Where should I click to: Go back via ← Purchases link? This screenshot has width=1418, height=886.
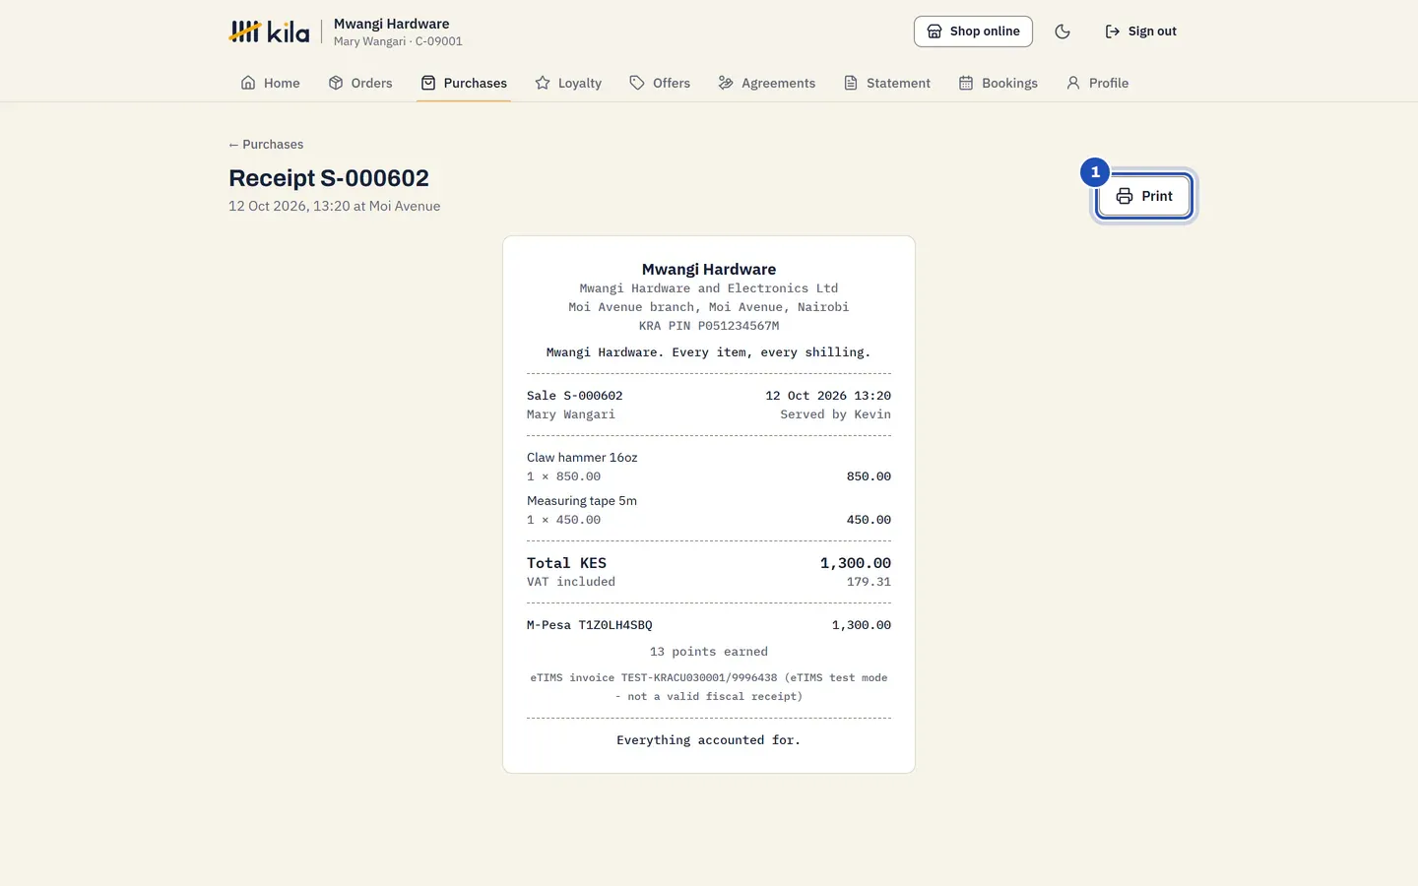266,145
